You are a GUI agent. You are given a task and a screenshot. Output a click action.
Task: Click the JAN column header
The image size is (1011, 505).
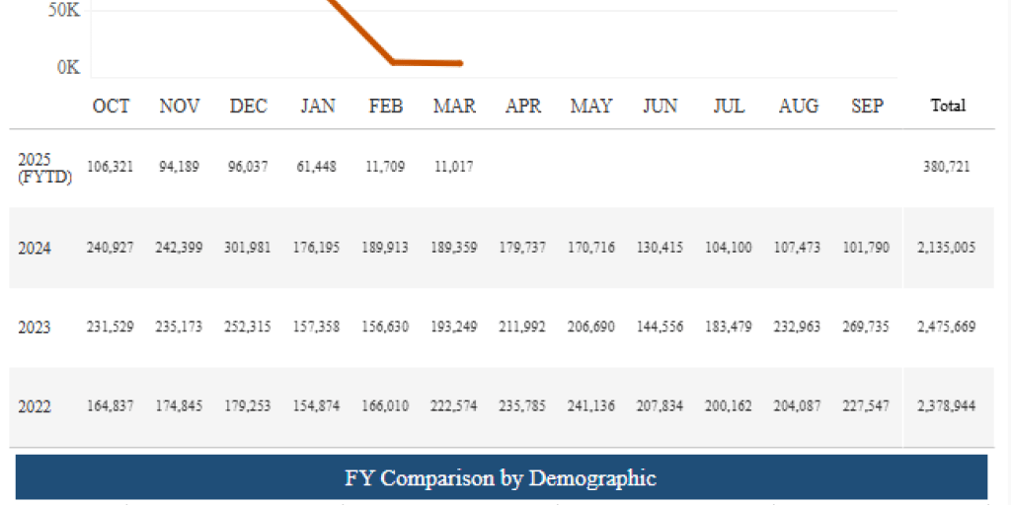click(x=318, y=106)
